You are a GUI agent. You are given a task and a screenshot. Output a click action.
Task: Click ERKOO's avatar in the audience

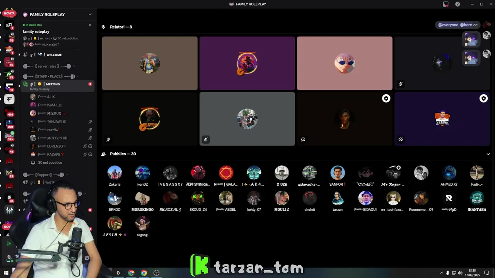click(x=114, y=198)
